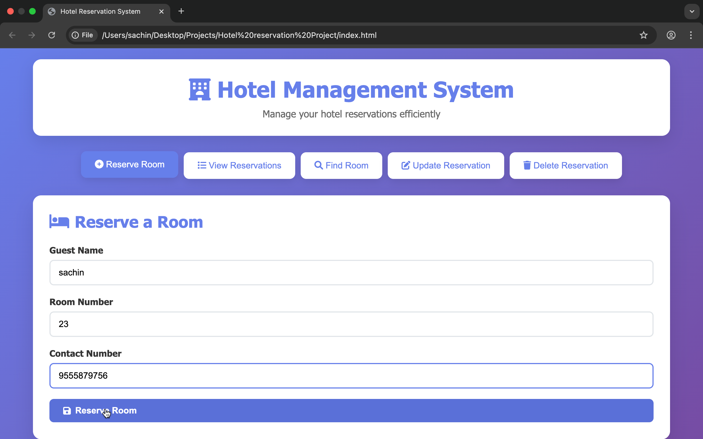
Task: Click the Room Number input field
Action: 351,324
